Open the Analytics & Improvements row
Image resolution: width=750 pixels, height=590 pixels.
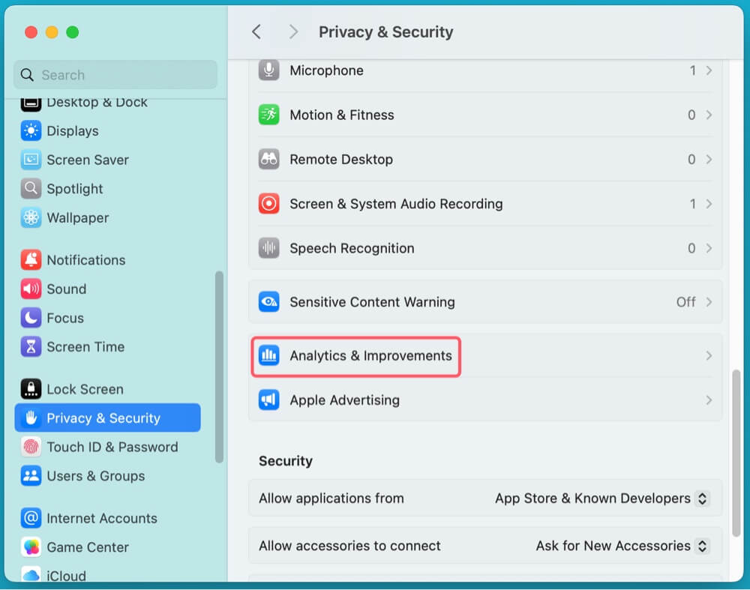pyautogui.click(x=370, y=355)
